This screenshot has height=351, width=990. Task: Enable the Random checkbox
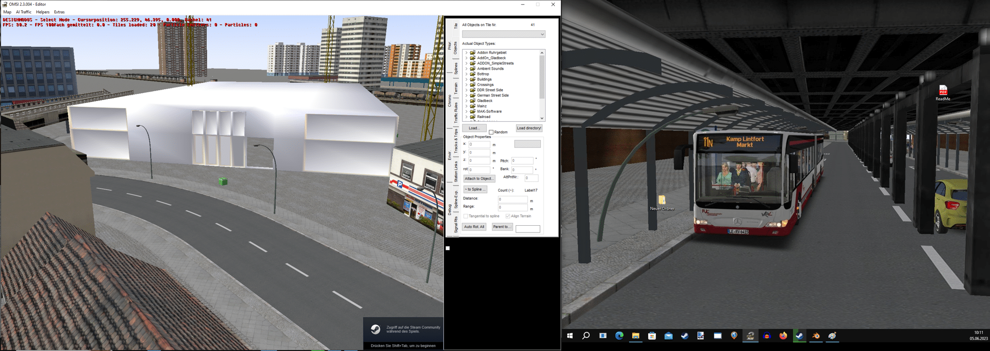tap(491, 132)
